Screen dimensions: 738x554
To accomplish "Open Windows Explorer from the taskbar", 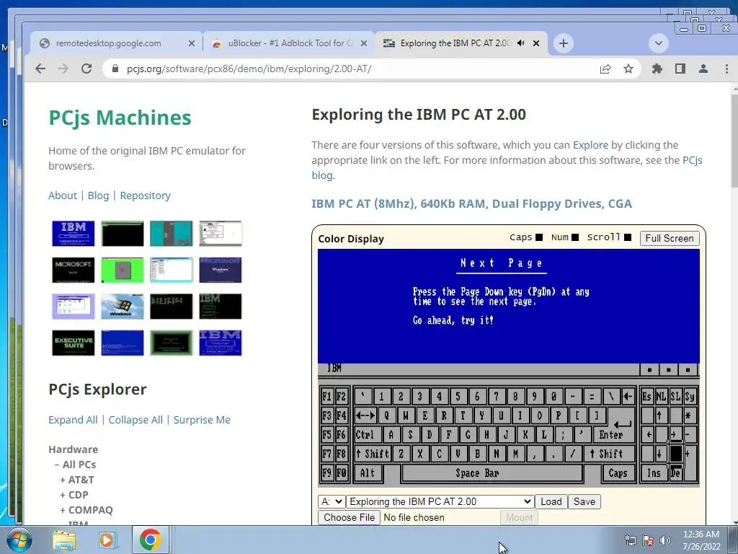I will [64, 540].
